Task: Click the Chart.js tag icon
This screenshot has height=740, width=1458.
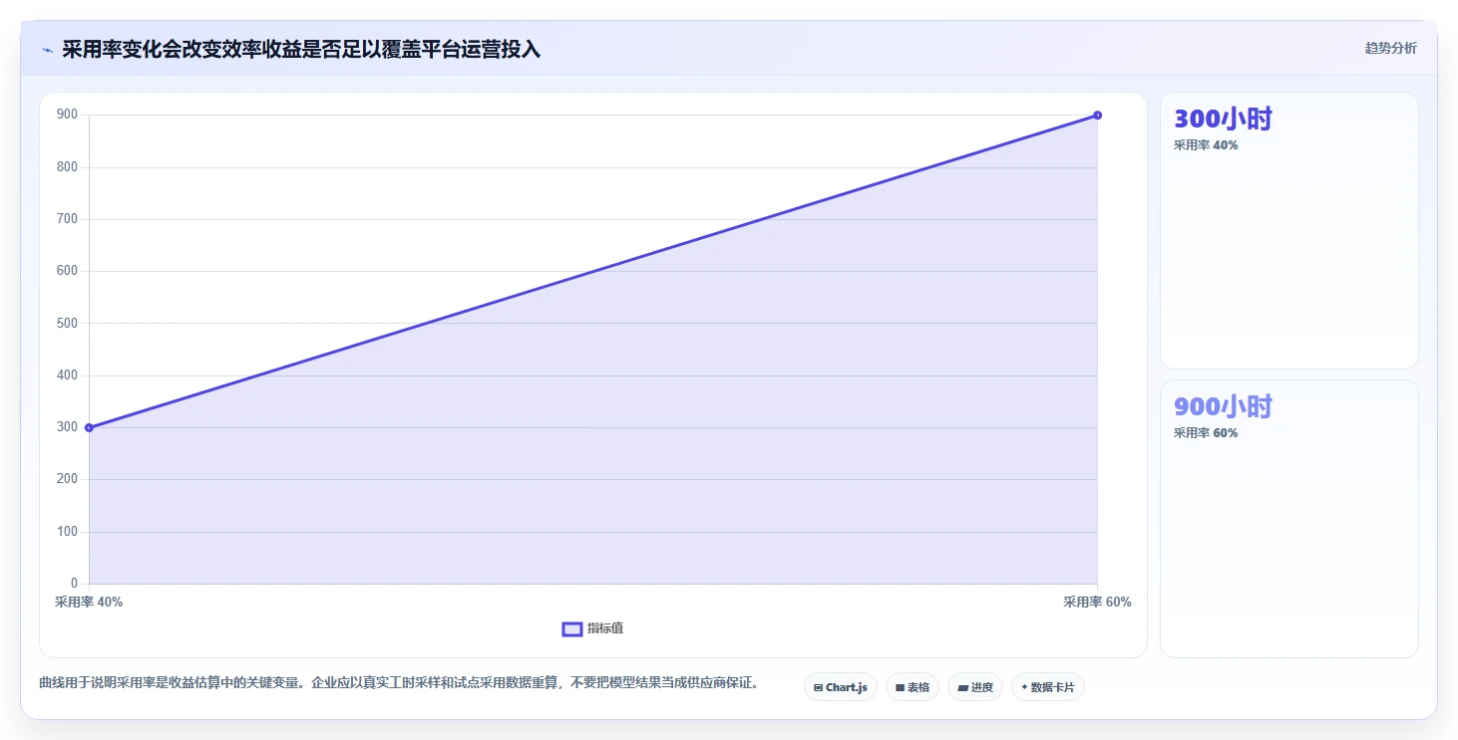Action: pos(818,687)
